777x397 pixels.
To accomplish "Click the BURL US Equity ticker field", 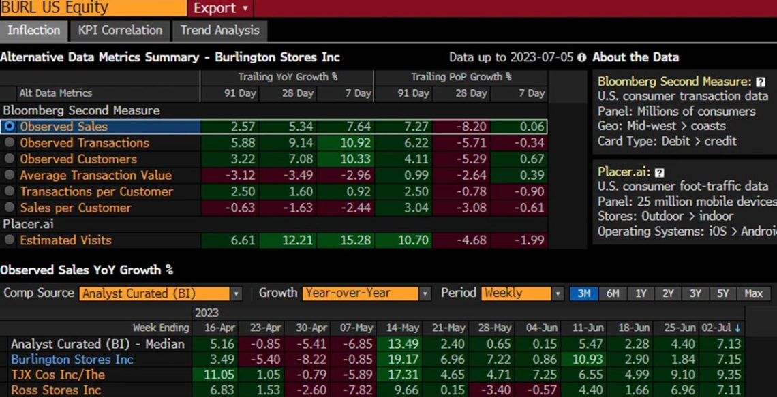I will 92,8.
